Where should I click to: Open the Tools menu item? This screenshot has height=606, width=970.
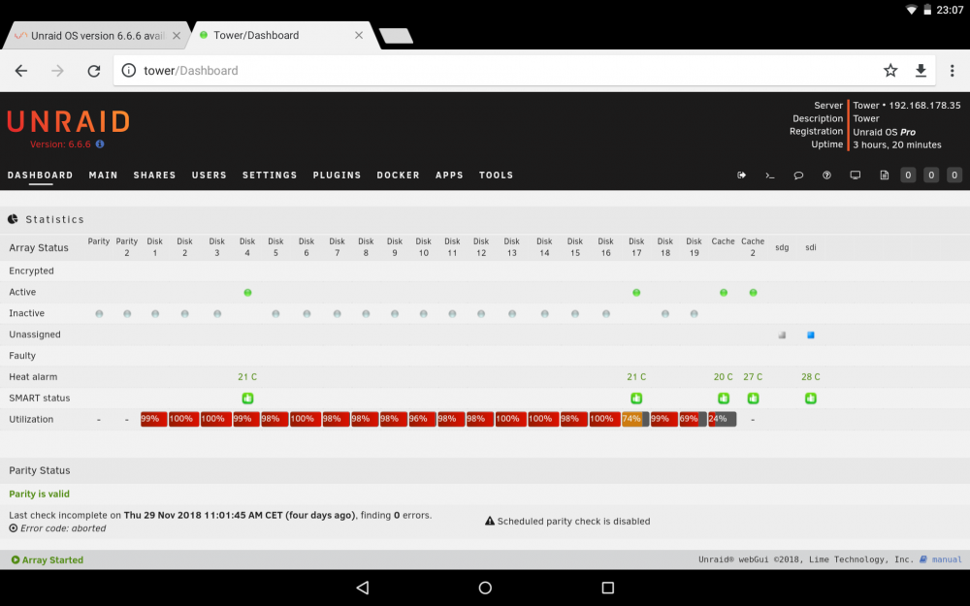(496, 175)
